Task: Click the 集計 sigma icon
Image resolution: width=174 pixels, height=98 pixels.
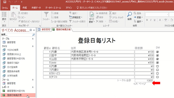Action: (110, 13)
